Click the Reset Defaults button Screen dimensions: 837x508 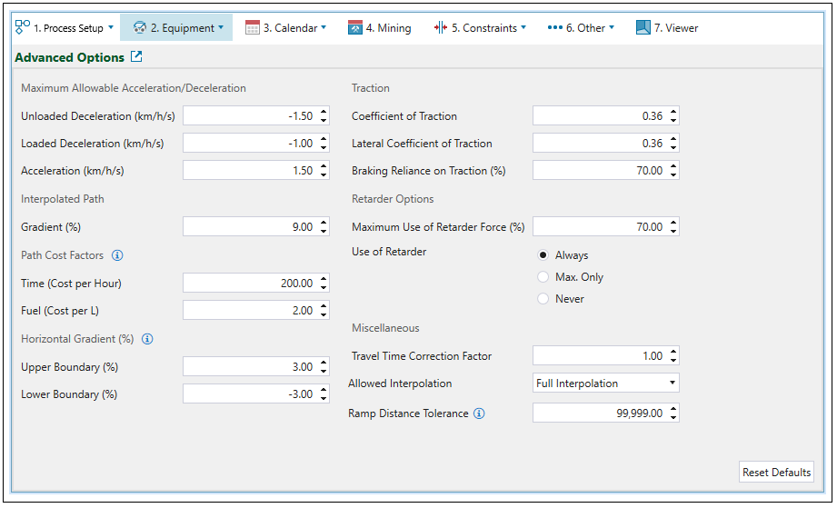click(776, 473)
